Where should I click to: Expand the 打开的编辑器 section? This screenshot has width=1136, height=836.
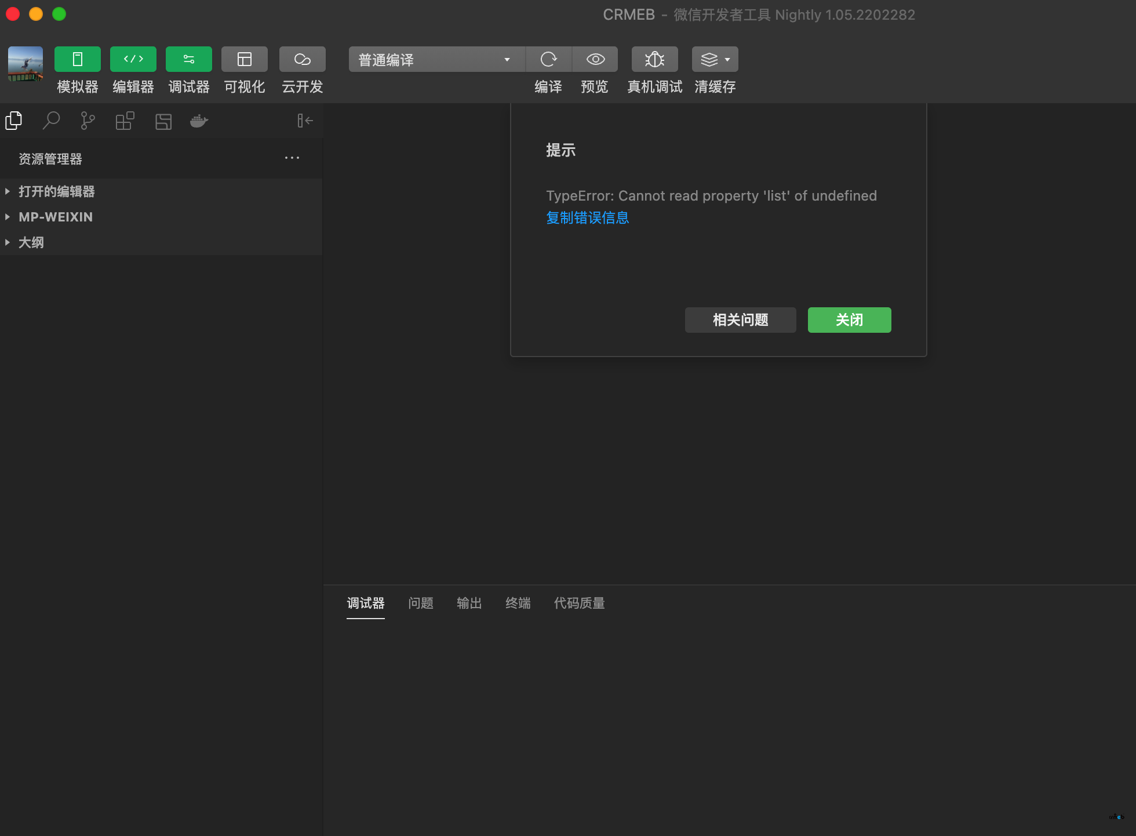[x=161, y=191]
